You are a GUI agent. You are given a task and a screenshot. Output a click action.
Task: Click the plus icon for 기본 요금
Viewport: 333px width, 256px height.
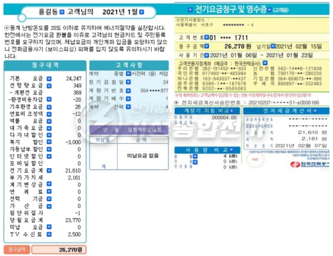pyautogui.click(x=49, y=79)
